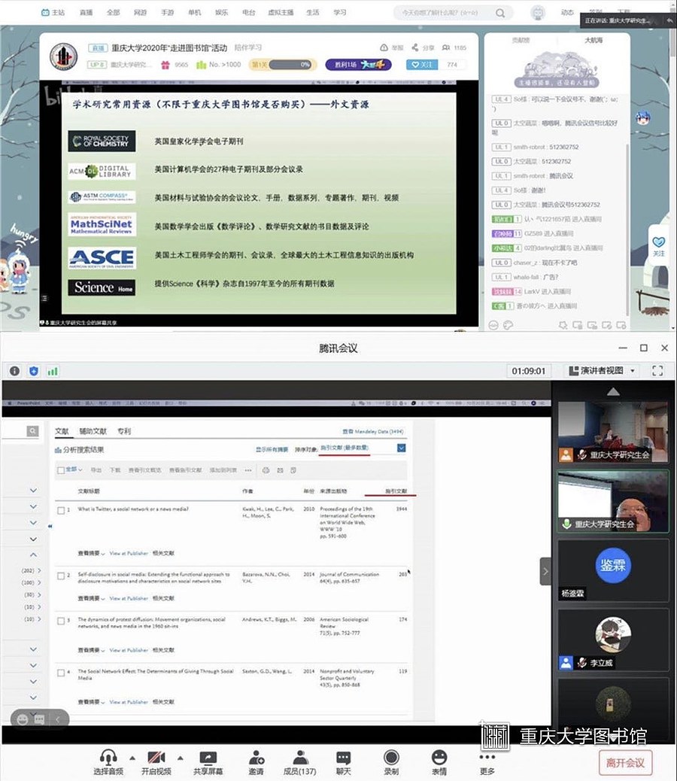The width and height of the screenshot is (677, 781).
Task: Click 分析搜索结果 chart icon
Action: [58, 450]
